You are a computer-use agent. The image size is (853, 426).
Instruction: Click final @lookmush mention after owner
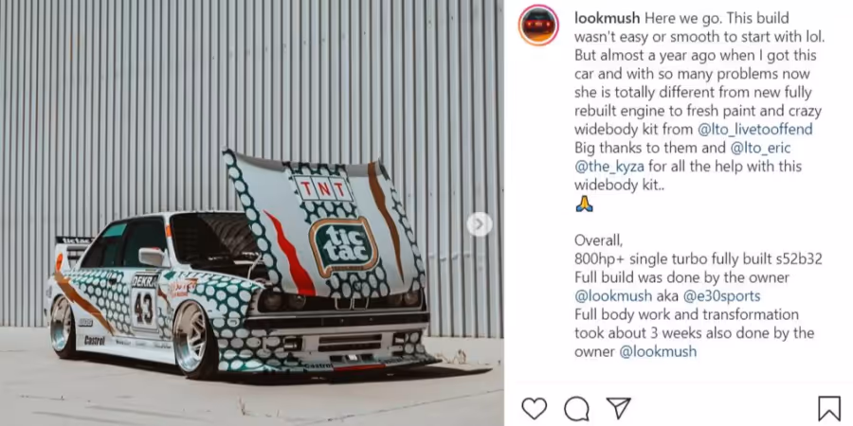[x=658, y=351]
